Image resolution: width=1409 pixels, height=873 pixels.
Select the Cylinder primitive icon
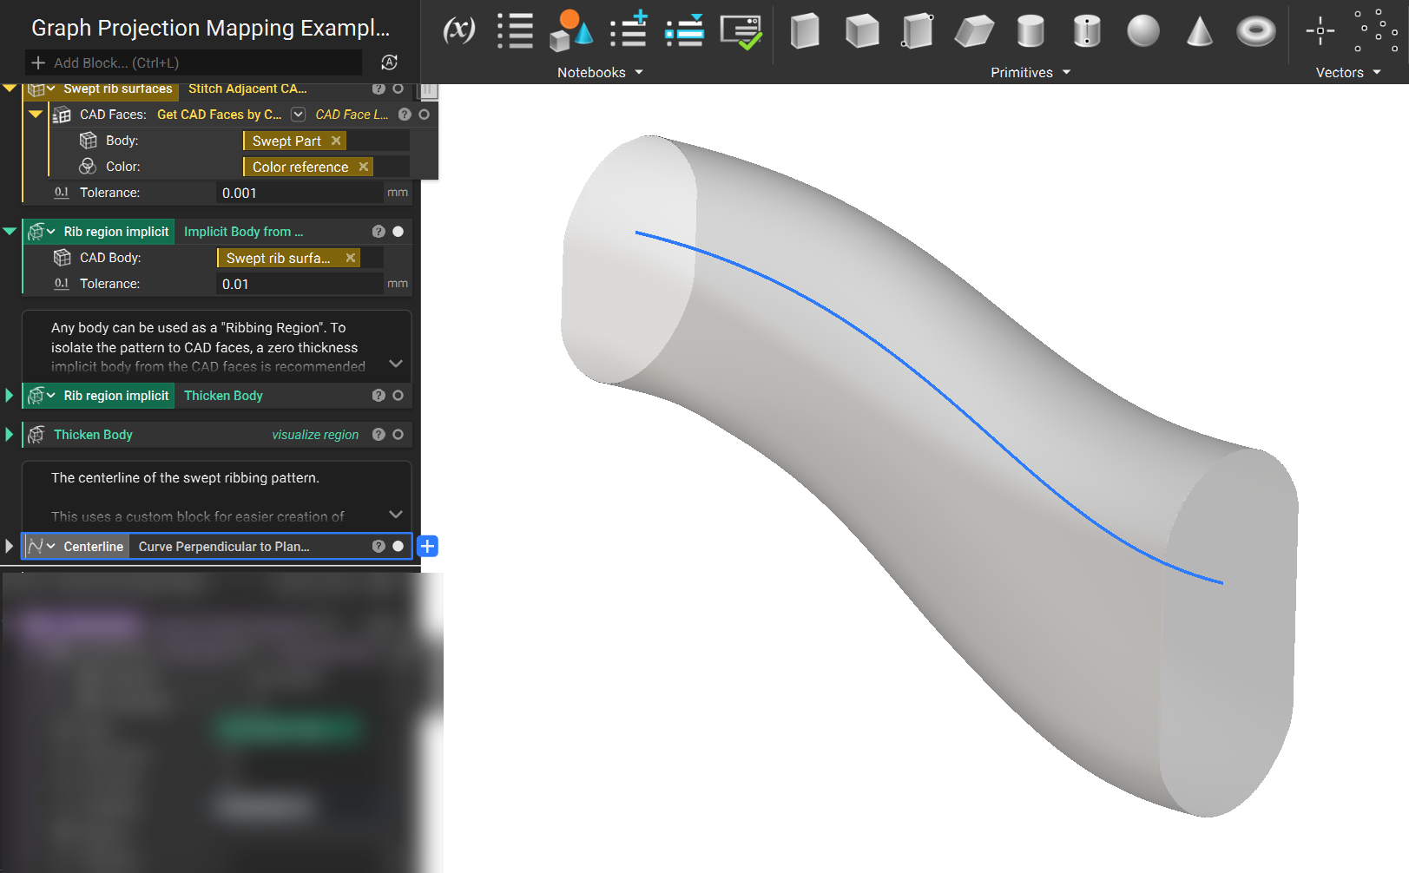[x=1030, y=31]
